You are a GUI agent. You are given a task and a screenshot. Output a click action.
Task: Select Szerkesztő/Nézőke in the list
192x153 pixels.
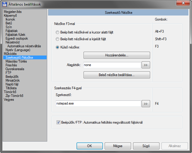pos(25,58)
